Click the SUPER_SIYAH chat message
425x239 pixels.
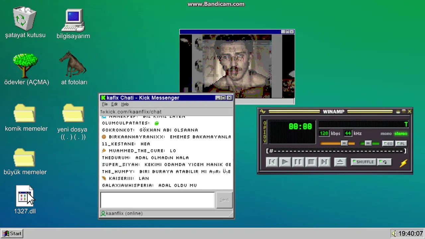166,165
